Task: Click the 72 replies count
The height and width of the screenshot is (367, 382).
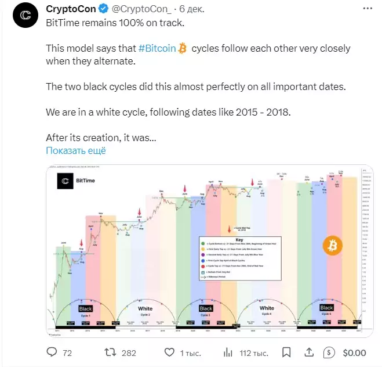Action: [x=67, y=353]
